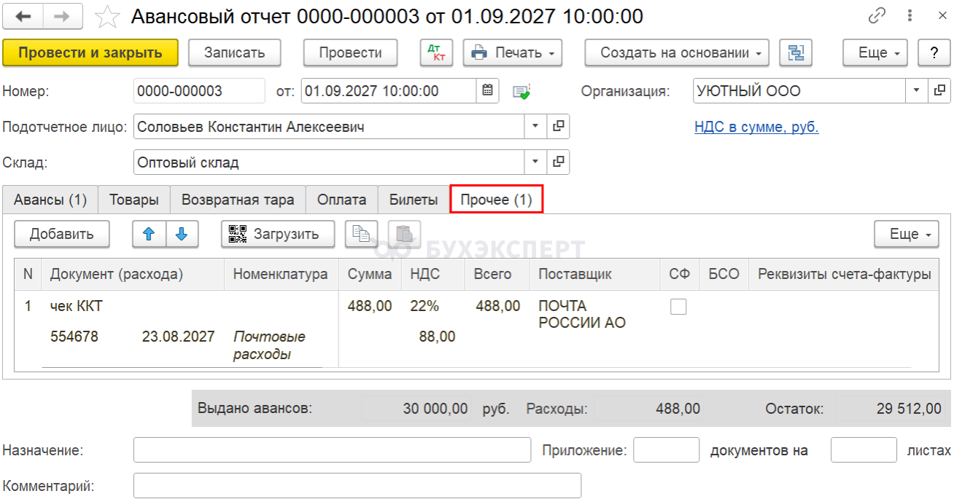Click Провести и закрыть button
Image resolution: width=954 pixels, height=499 pixels.
90,52
